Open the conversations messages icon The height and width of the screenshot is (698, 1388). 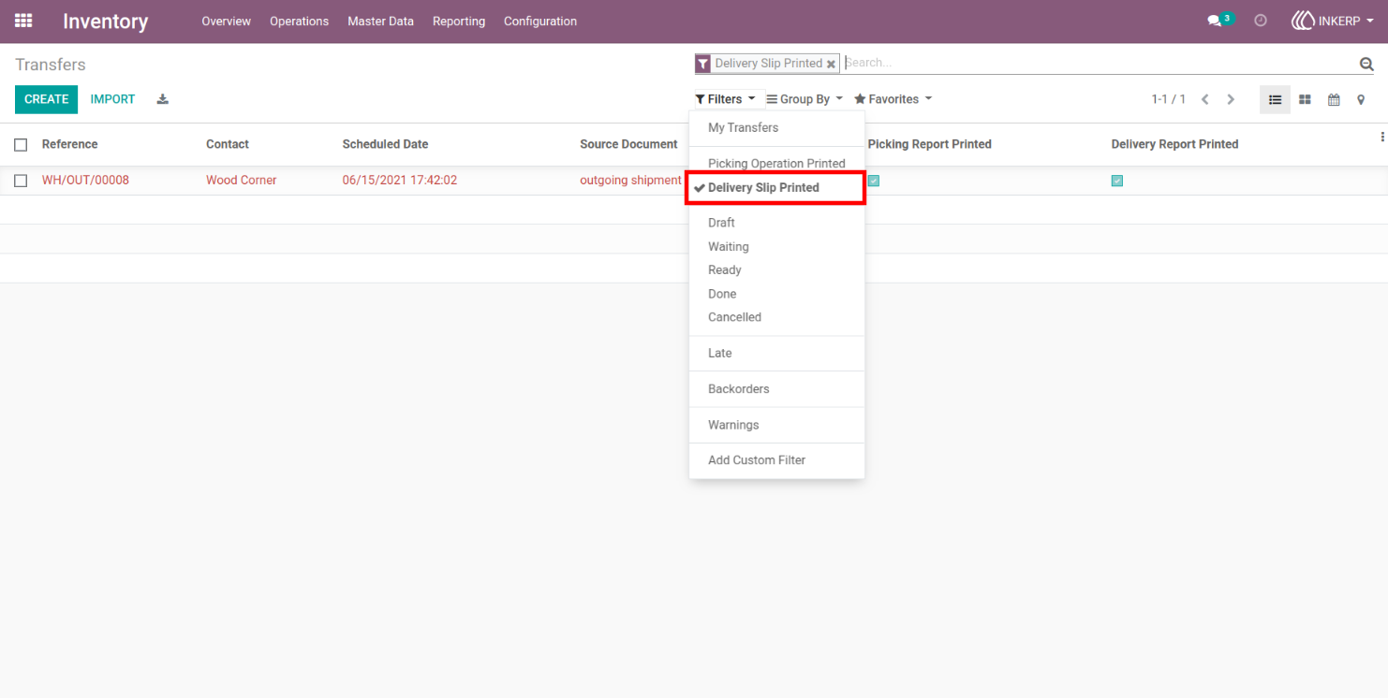pyautogui.click(x=1215, y=21)
